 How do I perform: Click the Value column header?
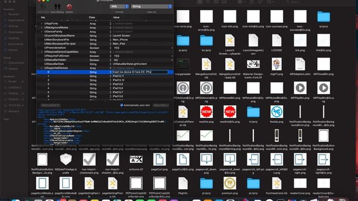116,17
